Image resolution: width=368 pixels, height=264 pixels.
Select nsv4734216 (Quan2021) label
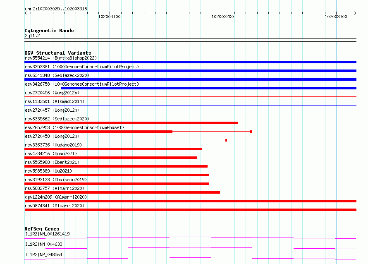pyautogui.click(x=51, y=154)
